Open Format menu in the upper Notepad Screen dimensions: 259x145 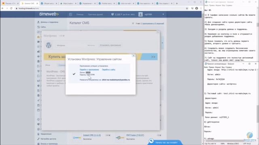pyautogui.click(x=219, y=5)
